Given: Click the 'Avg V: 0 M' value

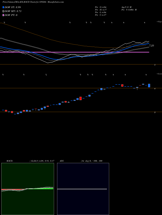Looking at the screenshot, I should coord(126,7).
